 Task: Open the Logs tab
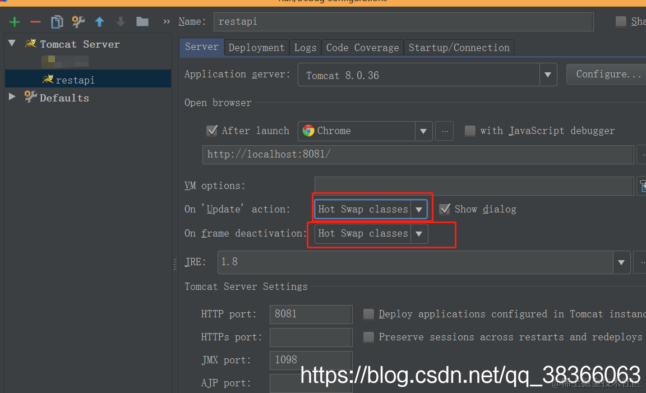point(305,48)
